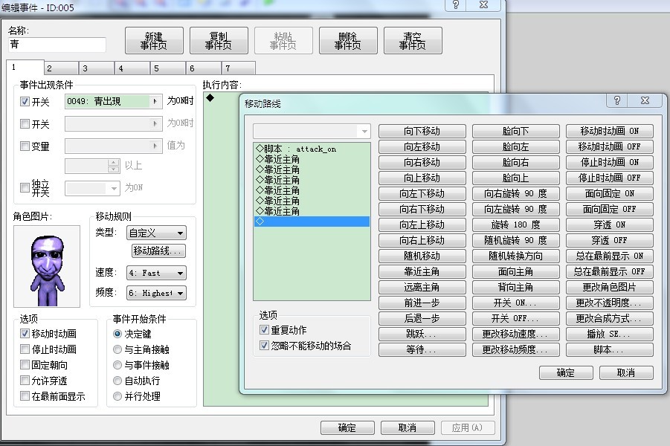Enable the 变量 condition checkbox
The width and height of the screenshot is (670, 446).
(x=25, y=146)
